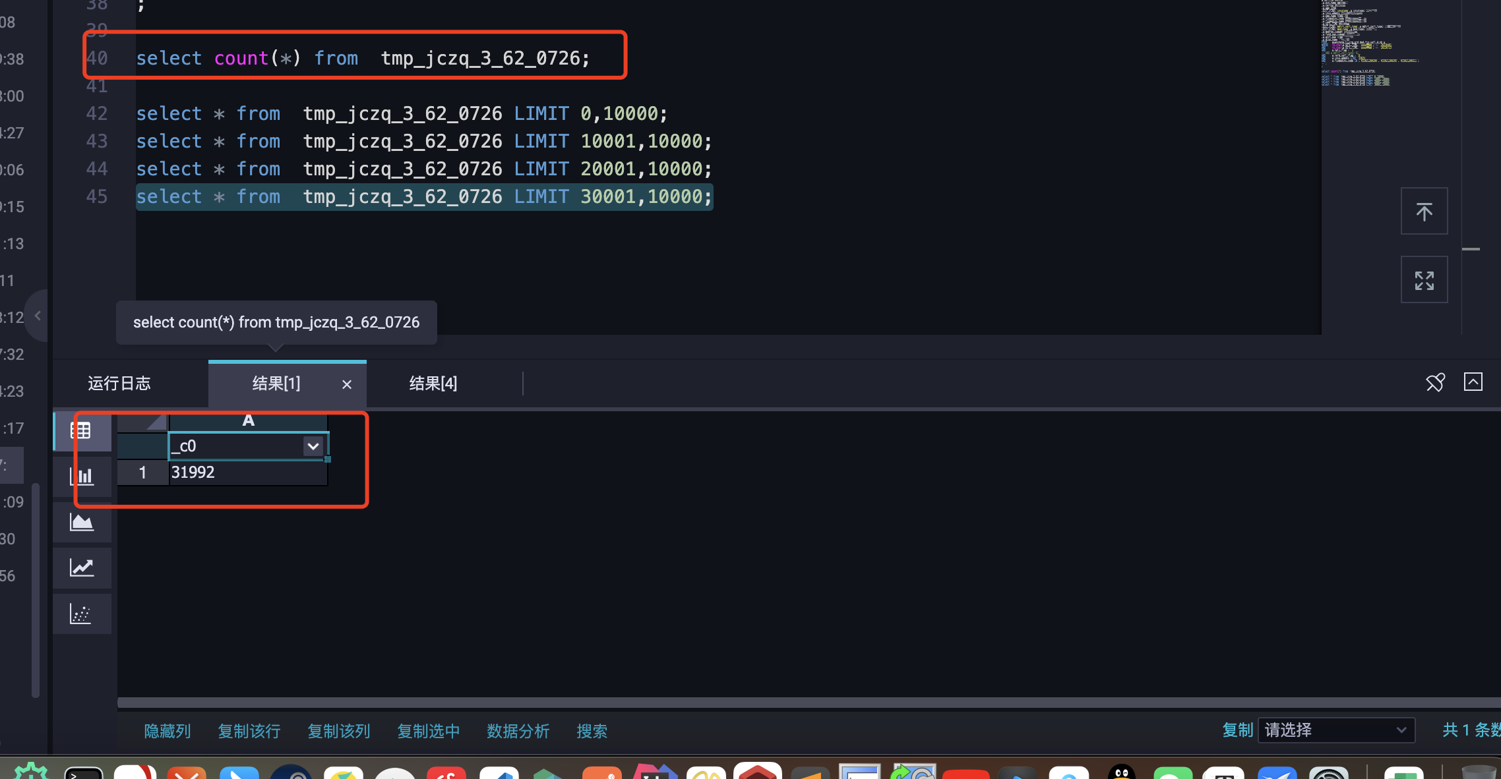Click 隐藏列 link
This screenshot has height=779, width=1501.
coord(168,731)
